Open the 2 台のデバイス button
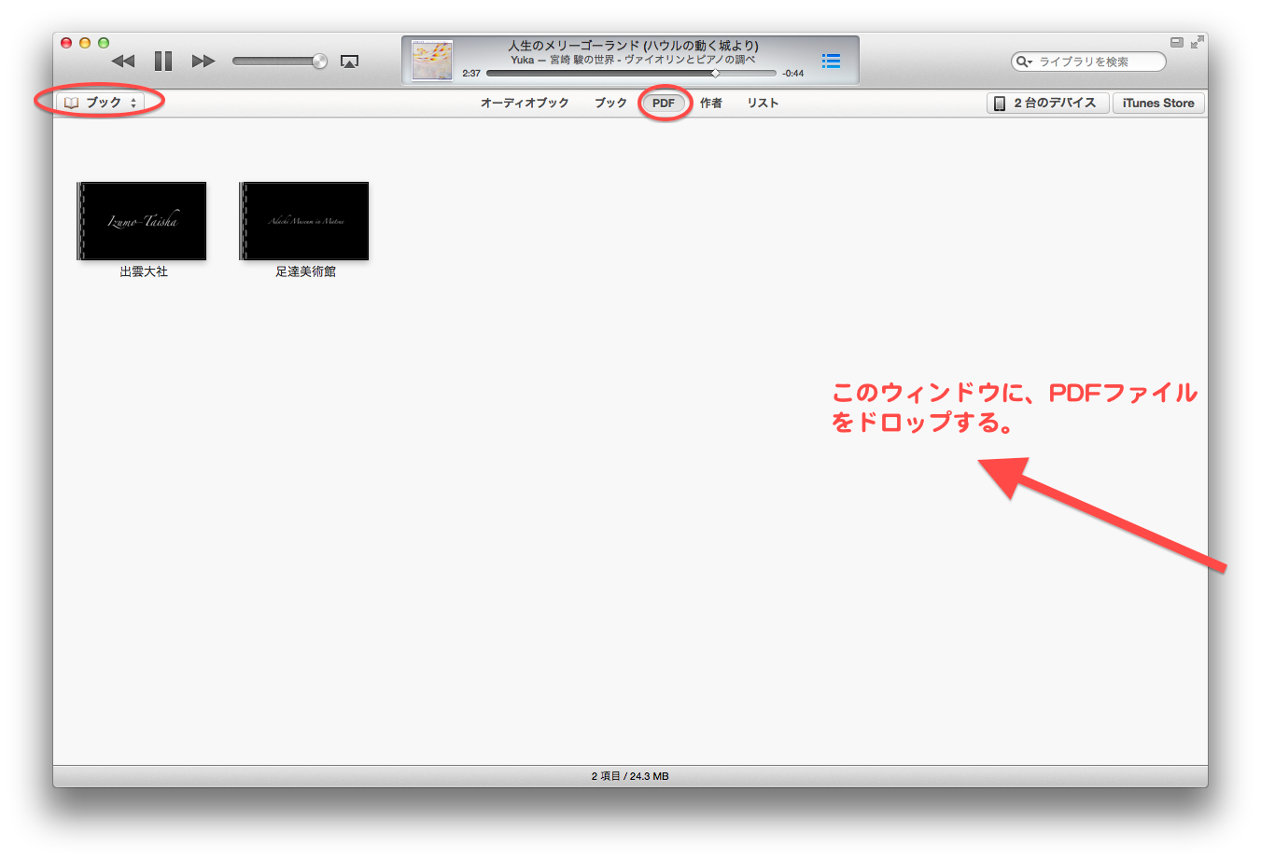1261x861 pixels. tap(1047, 103)
